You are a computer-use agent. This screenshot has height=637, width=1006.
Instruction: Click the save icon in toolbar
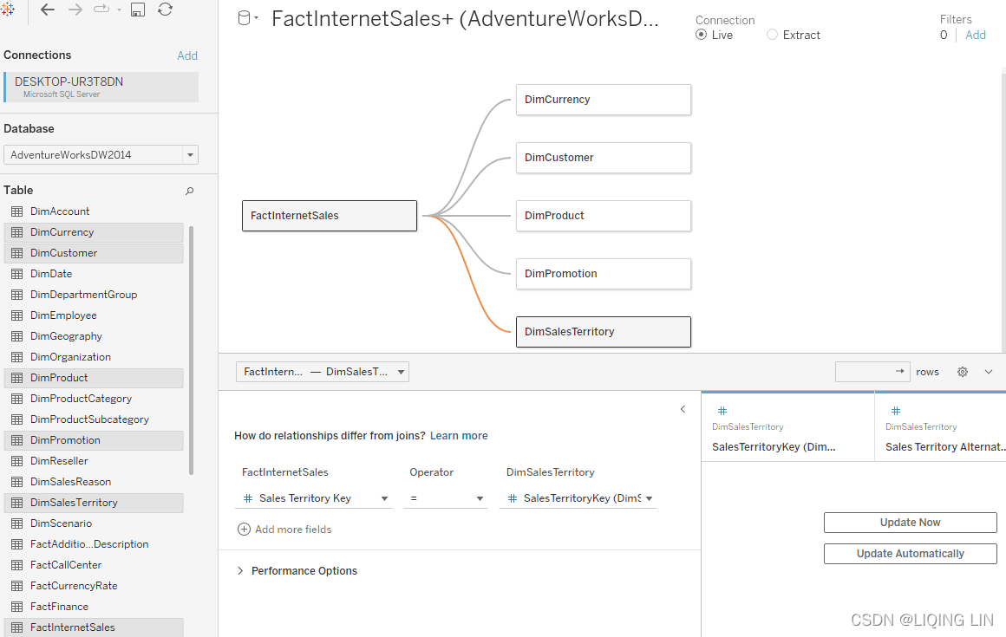click(138, 10)
